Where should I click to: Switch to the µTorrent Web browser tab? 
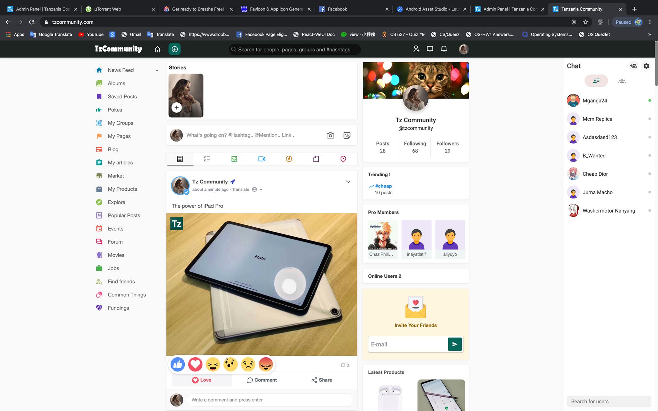pos(120,9)
